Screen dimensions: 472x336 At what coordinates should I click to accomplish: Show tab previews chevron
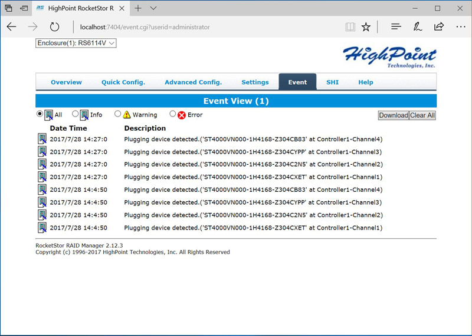coord(153,8)
